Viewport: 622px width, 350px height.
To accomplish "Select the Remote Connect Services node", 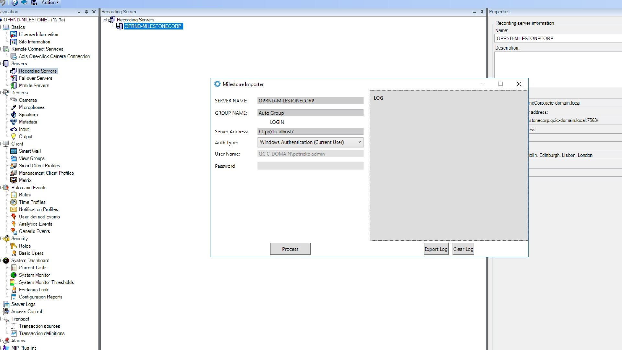I will pyautogui.click(x=37, y=49).
